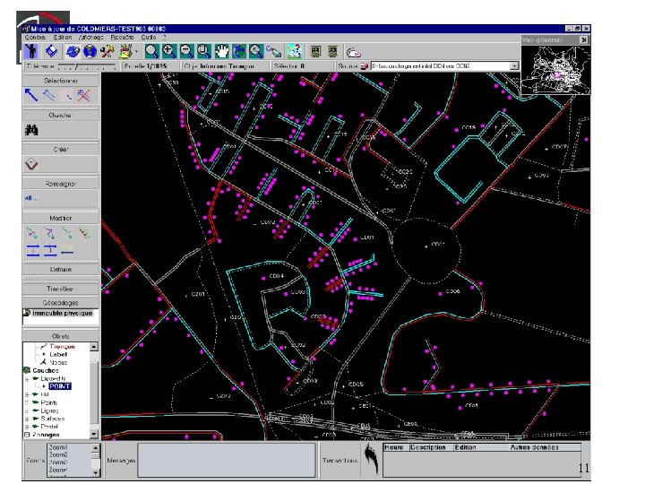This screenshot has height=484, width=645.
Task: Click the first monitor screen toolbar icon
Action: (x=315, y=52)
